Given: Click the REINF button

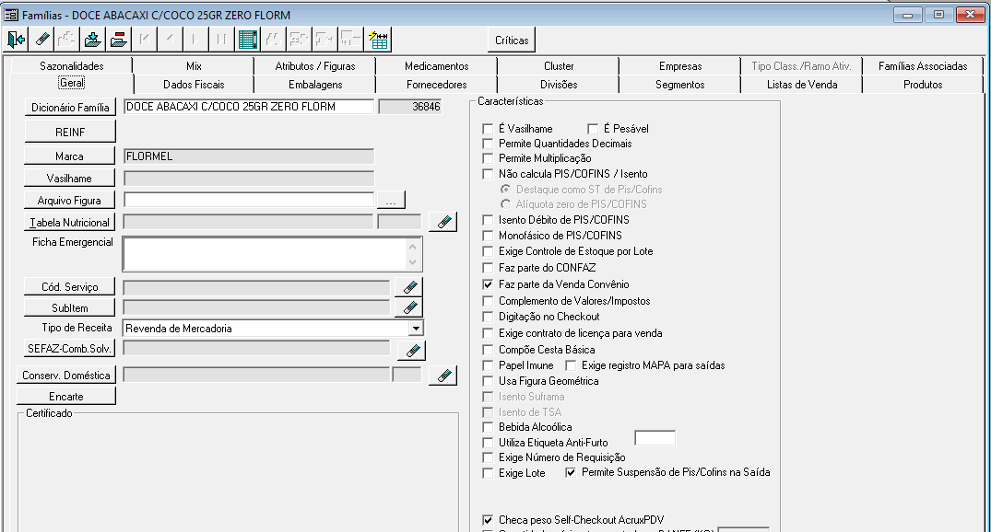Looking at the screenshot, I should tap(70, 132).
